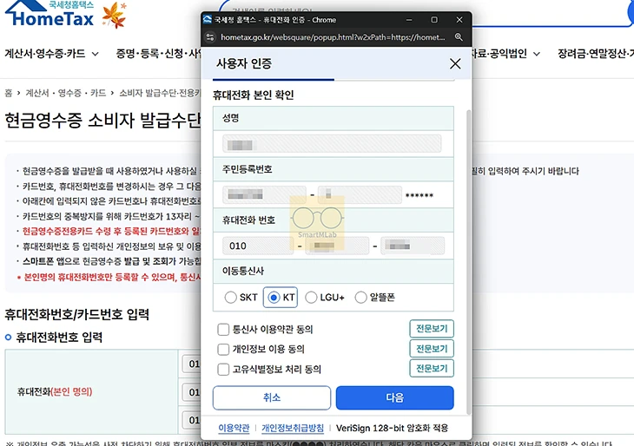Click the 휴대전화번호 입력 section heading

pyautogui.click(x=59, y=337)
